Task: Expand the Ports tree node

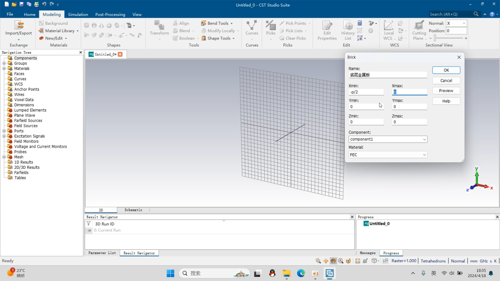Action: coord(4,131)
